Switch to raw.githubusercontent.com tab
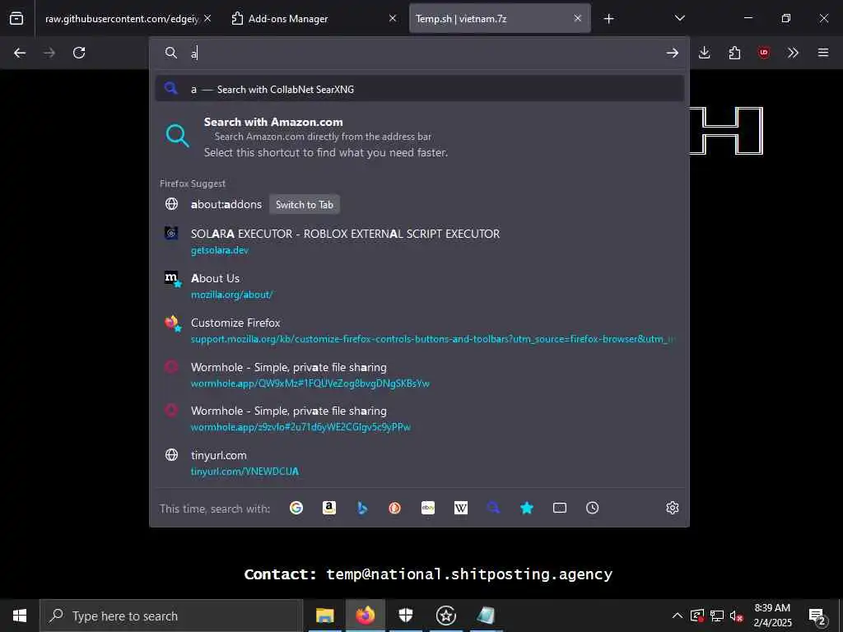Viewport: 843px width, 632px height. pyautogui.click(x=122, y=19)
